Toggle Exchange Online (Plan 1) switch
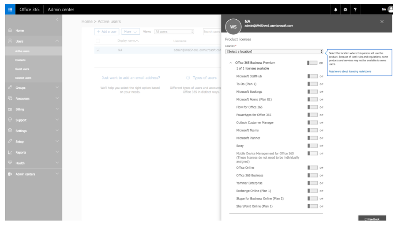 coord(313,191)
